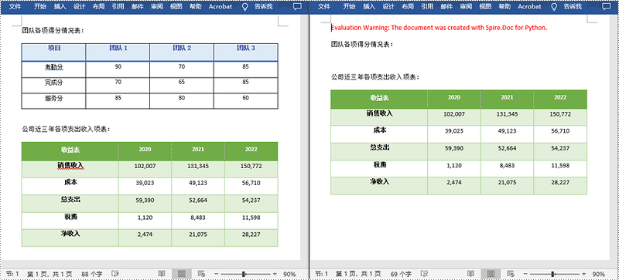Open the 开始 tab in right window
The height and width of the screenshot is (280, 619).
point(349,6)
